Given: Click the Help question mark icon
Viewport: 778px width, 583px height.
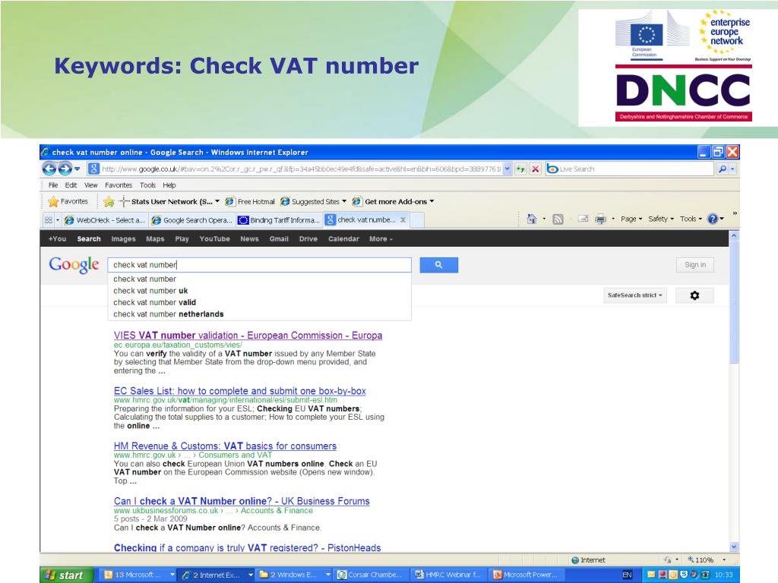Looking at the screenshot, I should tap(713, 219).
